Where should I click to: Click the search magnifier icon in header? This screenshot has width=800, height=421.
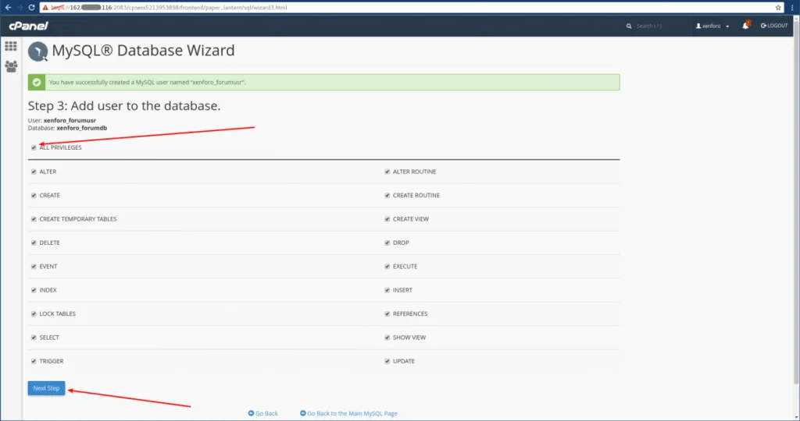click(629, 26)
